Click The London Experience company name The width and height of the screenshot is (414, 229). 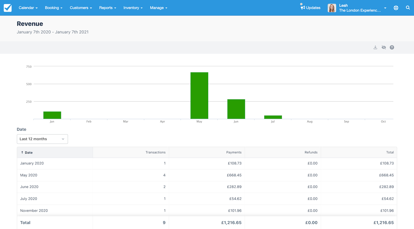point(360,10)
